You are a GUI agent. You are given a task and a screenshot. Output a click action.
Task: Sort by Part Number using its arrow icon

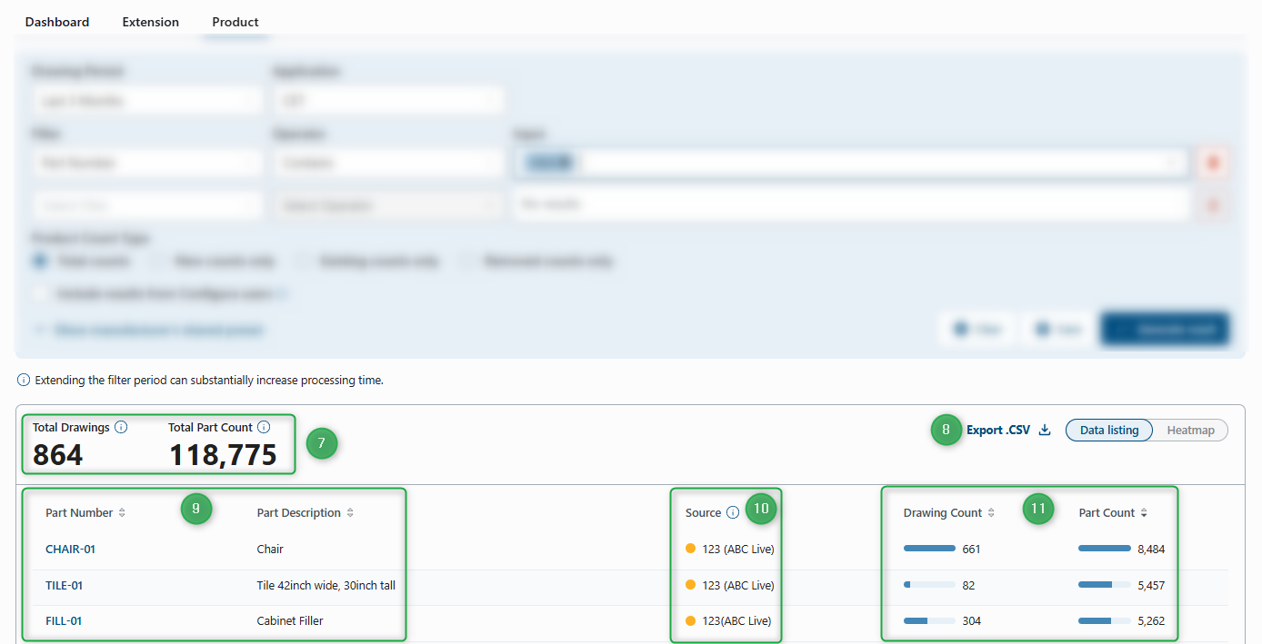click(x=122, y=512)
